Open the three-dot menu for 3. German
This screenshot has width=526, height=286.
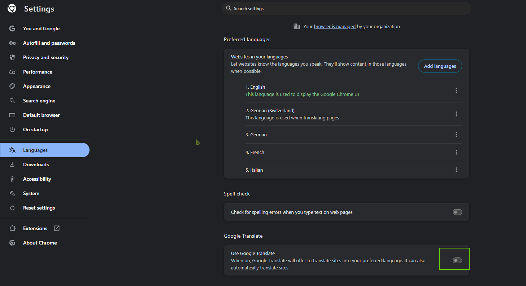tap(456, 135)
